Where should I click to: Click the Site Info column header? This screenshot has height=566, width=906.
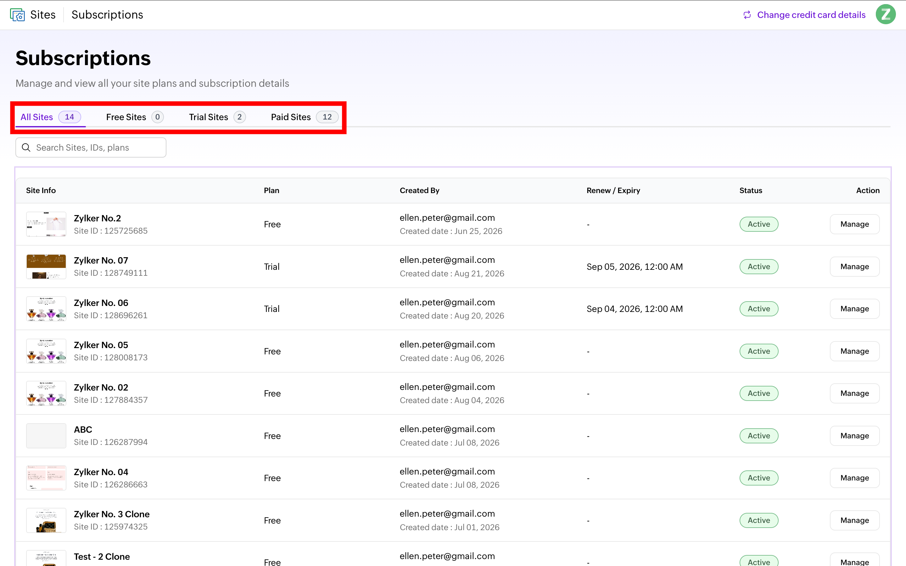click(x=41, y=191)
